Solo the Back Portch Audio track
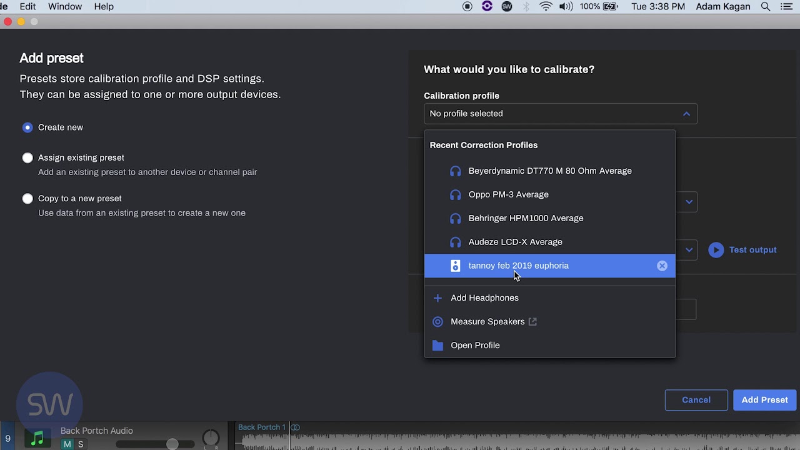The height and width of the screenshot is (450, 800). click(x=81, y=444)
